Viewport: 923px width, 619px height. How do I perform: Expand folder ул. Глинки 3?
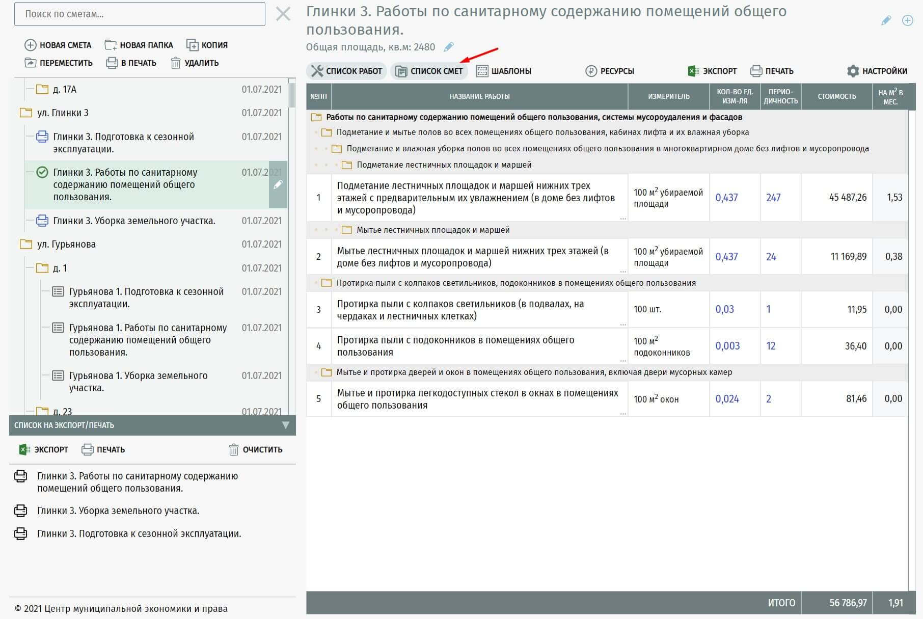(25, 113)
